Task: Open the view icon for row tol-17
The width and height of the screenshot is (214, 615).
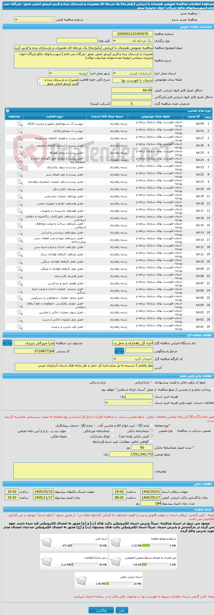Action: (19, 211)
